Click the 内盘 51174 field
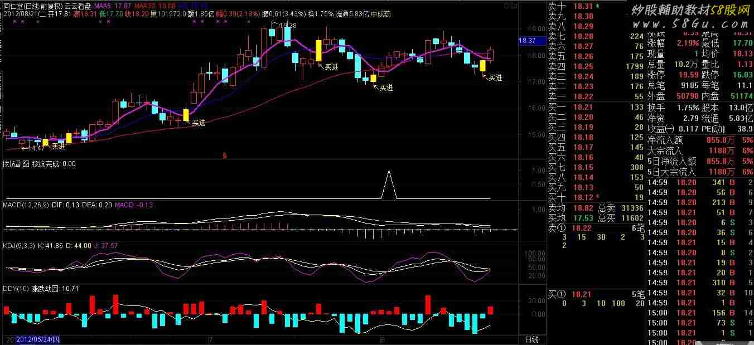Viewport: 754px width, 345px height. click(x=727, y=96)
